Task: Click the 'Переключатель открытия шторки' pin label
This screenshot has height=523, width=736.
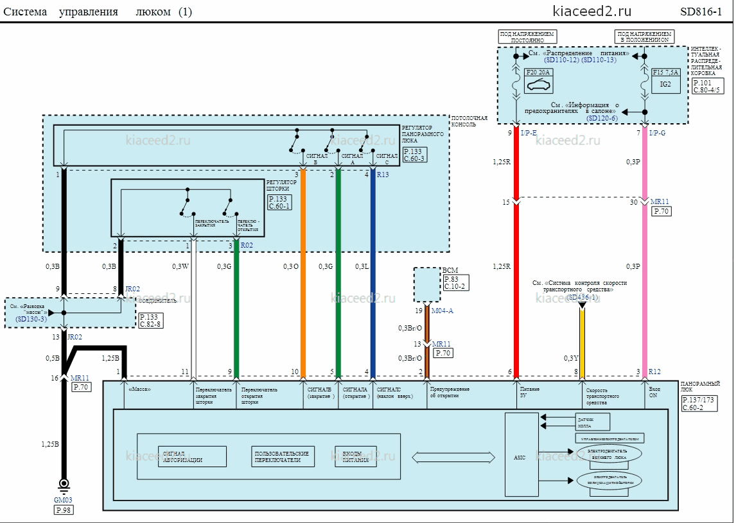Action: (x=259, y=395)
